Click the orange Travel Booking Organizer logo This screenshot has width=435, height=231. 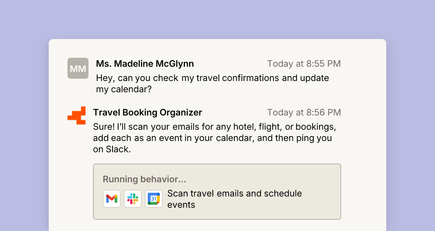pos(76,115)
